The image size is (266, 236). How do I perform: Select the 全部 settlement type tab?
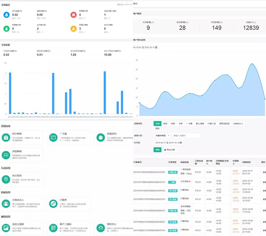click(x=158, y=124)
